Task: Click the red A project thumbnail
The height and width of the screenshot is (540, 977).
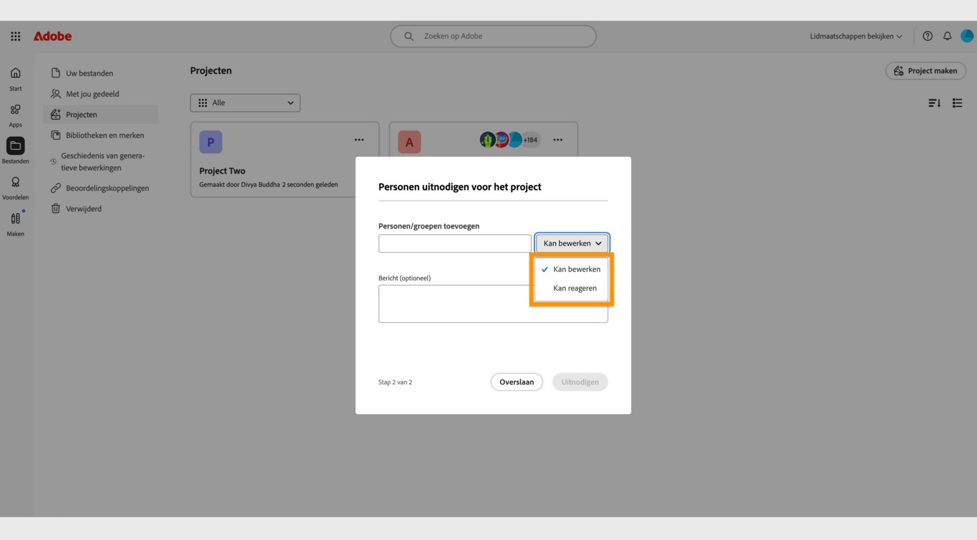Action: 409,142
